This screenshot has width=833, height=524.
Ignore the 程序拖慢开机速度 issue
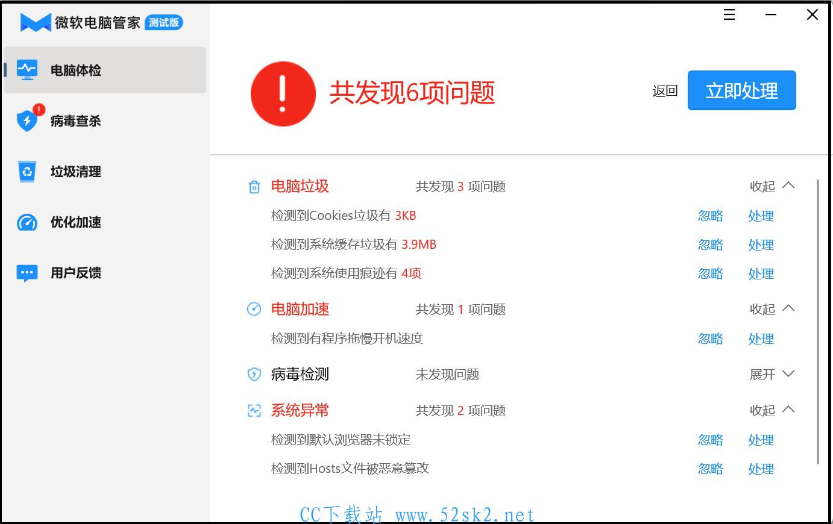(711, 338)
